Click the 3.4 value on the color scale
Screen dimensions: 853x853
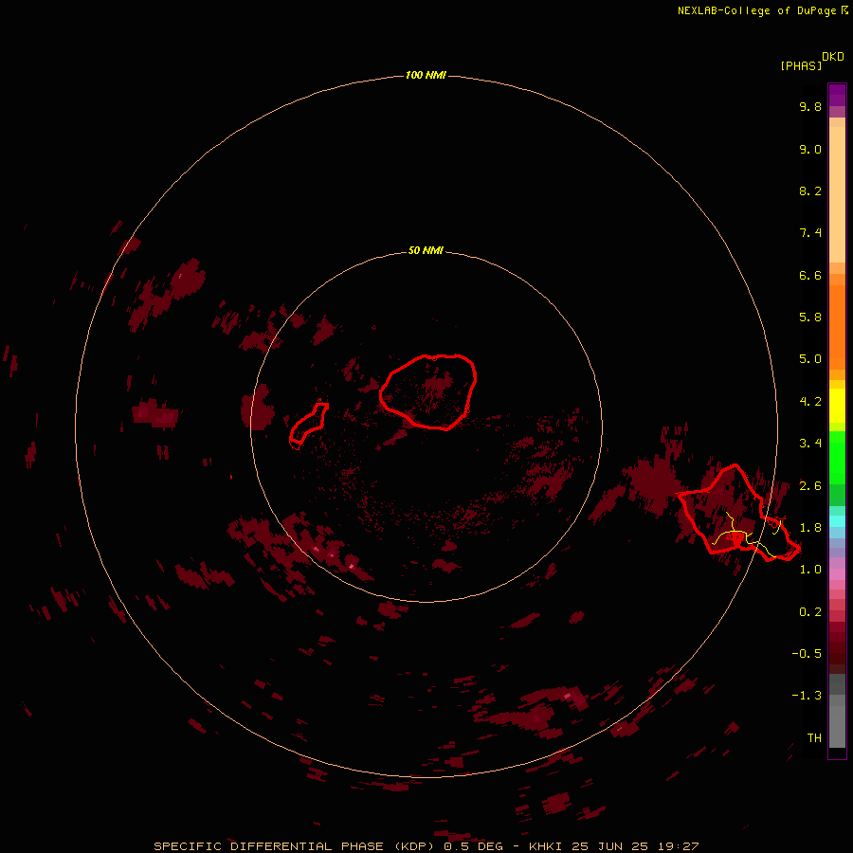pos(810,444)
